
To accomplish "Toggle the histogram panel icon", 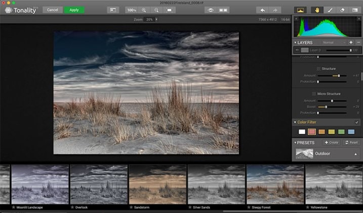I will coord(300,10).
